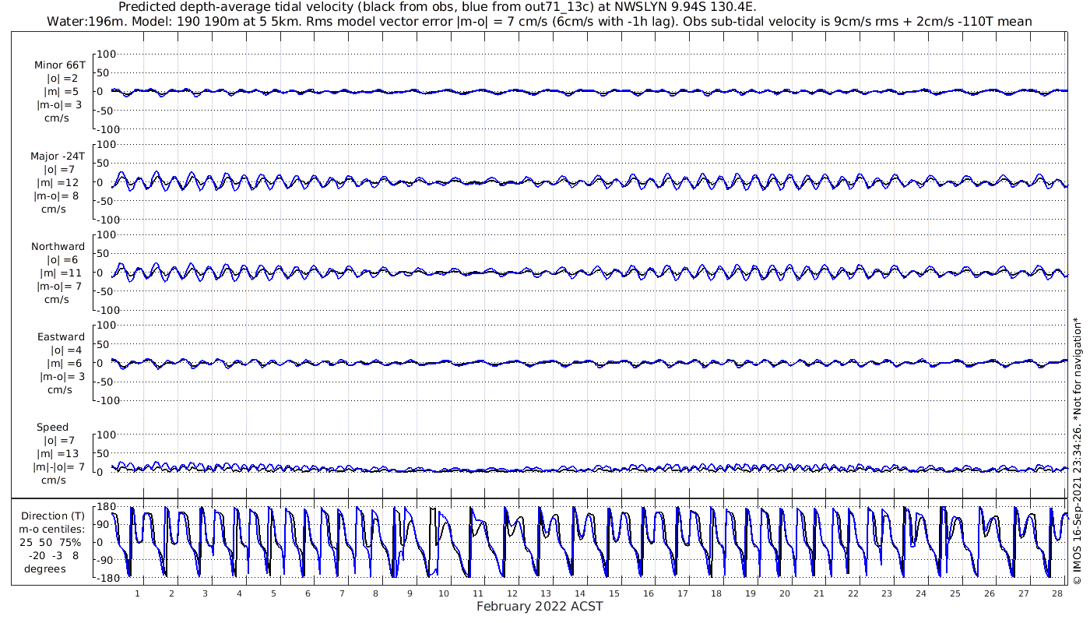Click day "5" on the date axis
Viewport: 1090px width, 623px height.
[273, 593]
